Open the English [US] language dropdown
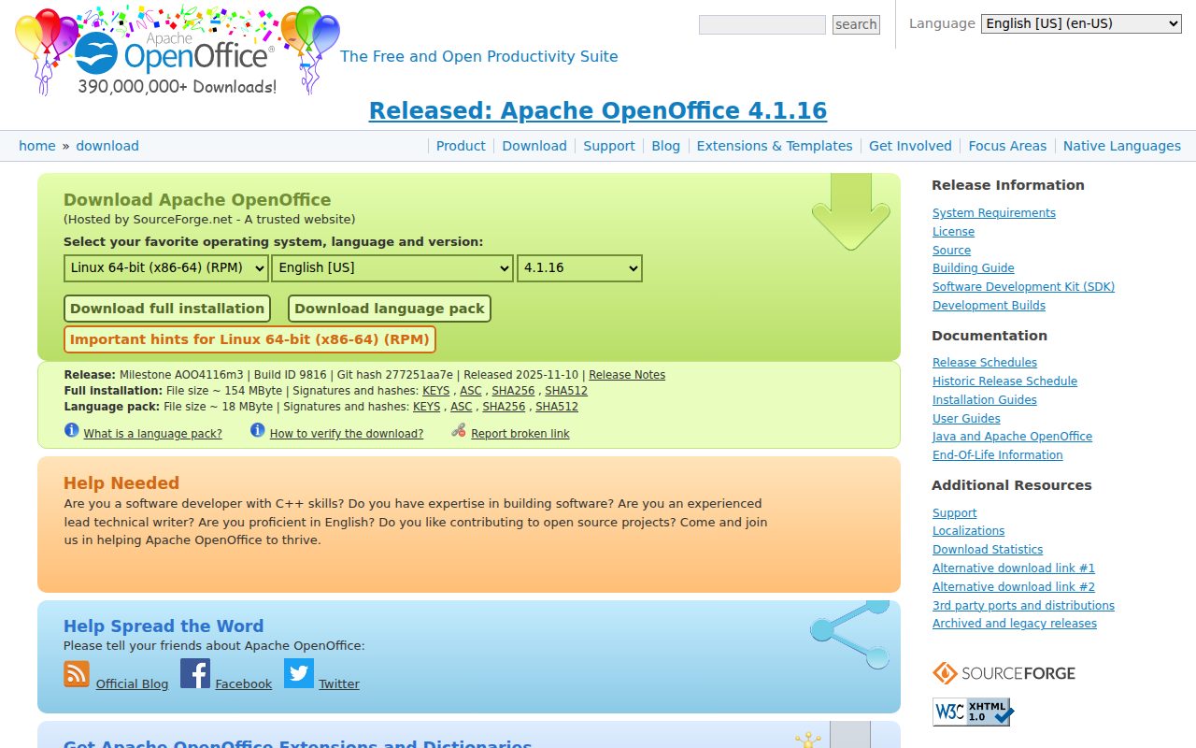The height and width of the screenshot is (748, 1196). coord(392,268)
